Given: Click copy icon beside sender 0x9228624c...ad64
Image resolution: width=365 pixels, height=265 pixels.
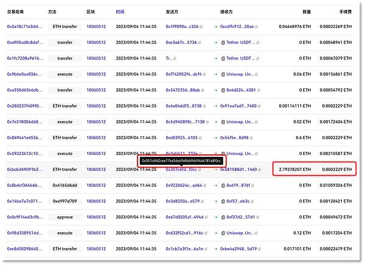Looking at the screenshot, I should pyautogui.click(x=205, y=185).
